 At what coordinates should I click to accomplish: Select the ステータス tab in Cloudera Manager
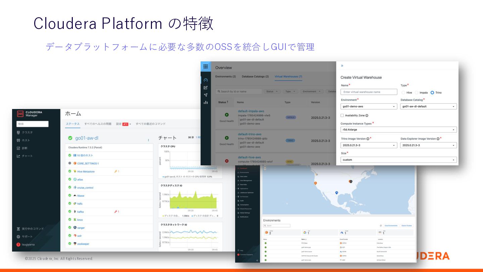pyautogui.click(x=73, y=124)
